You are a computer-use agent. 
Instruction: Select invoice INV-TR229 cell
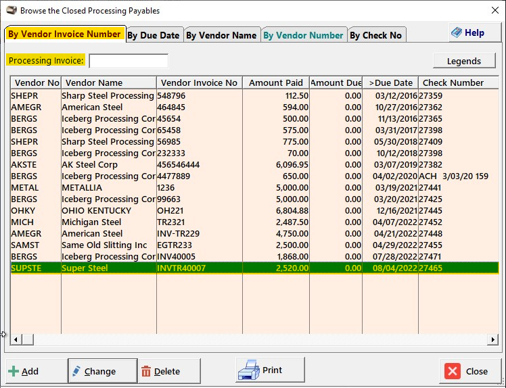tap(200, 233)
